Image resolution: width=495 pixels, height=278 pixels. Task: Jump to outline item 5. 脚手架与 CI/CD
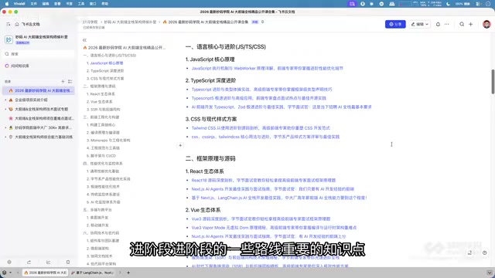[x=101, y=156]
